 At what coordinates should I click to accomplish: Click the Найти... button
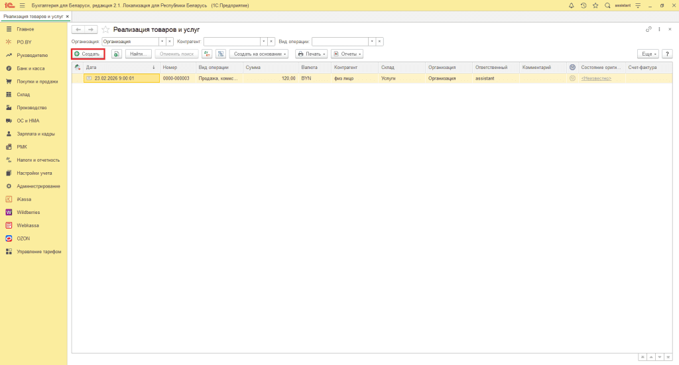click(138, 54)
